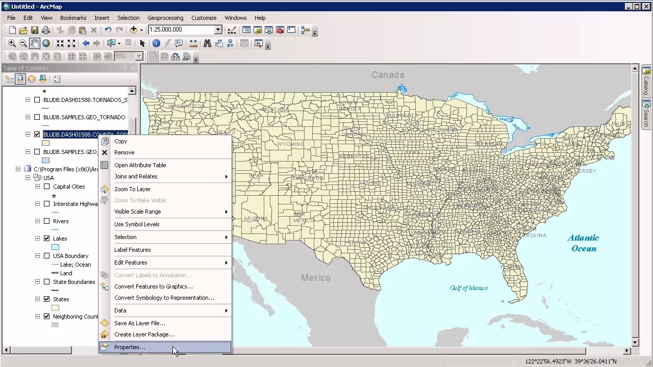Collapse the States layer legend
The image size is (653, 367).
point(37,299)
